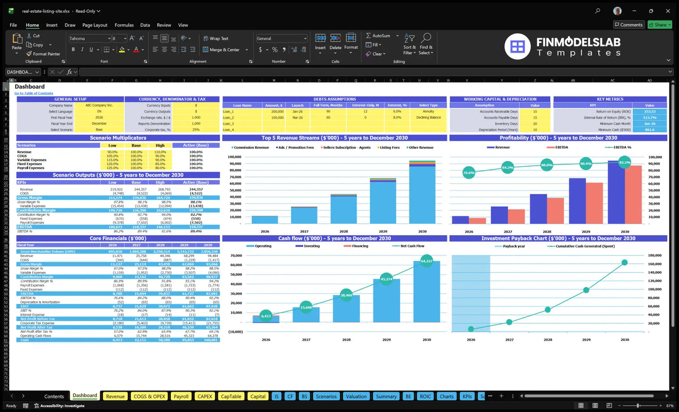Open the File menu
The width and height of the screenshot is (679, 412).
(x=14, y=25)
